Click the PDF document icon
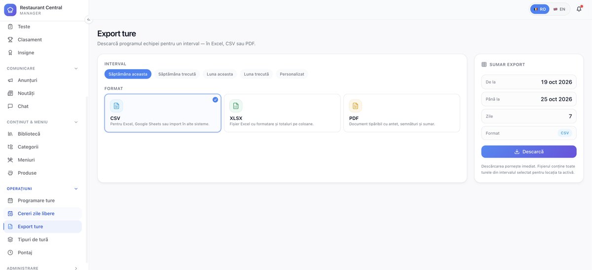Viewport: 592px width, 270px height. click(355, 106)
